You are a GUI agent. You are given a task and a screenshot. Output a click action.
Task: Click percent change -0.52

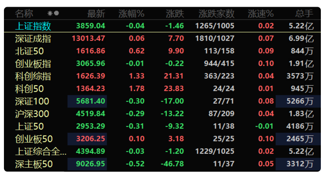pyautogui.click(x=135, y=164)
